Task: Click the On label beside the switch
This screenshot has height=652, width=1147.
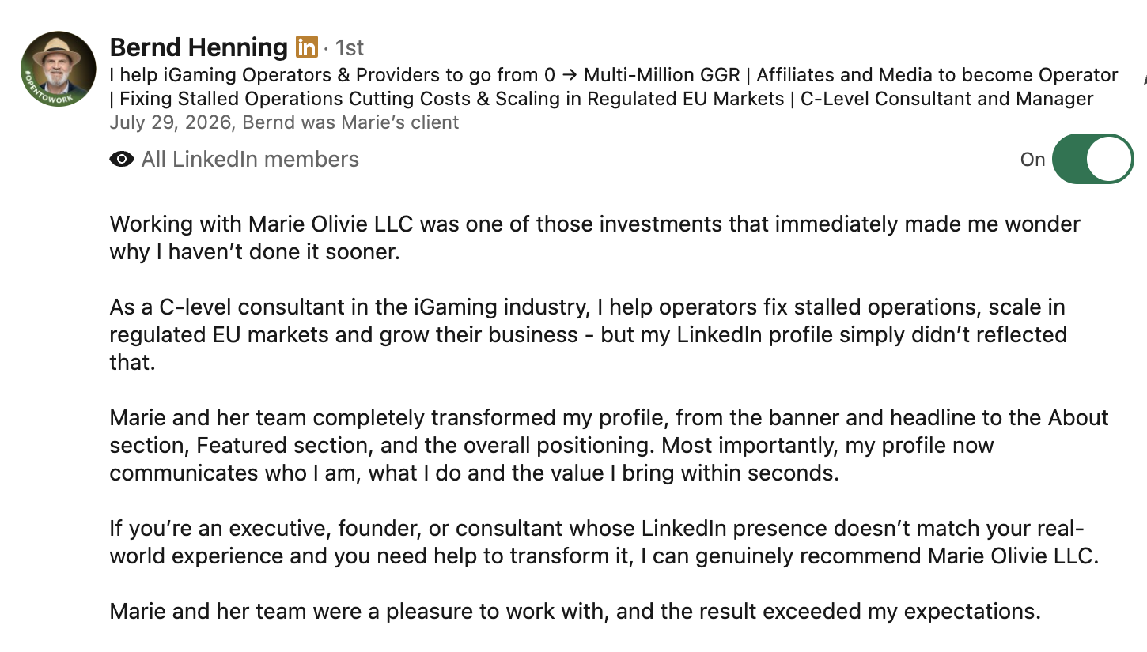Action: [1032, 160]
